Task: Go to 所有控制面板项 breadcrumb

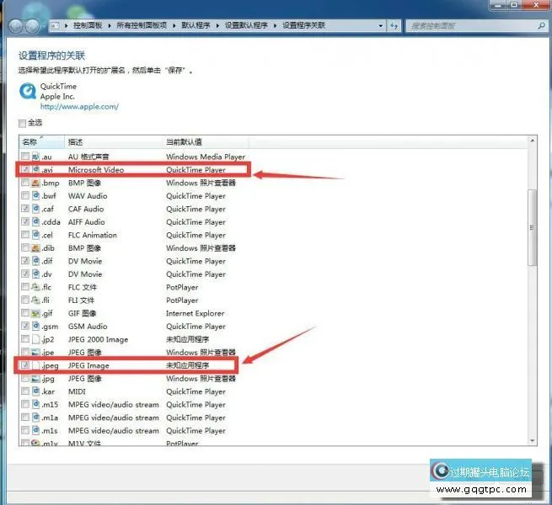Action: click(142, 25)
